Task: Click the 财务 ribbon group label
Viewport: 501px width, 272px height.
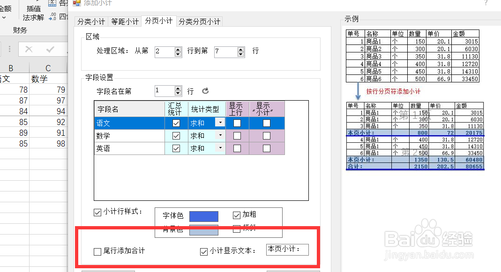Action: click(x=20, y=30)
